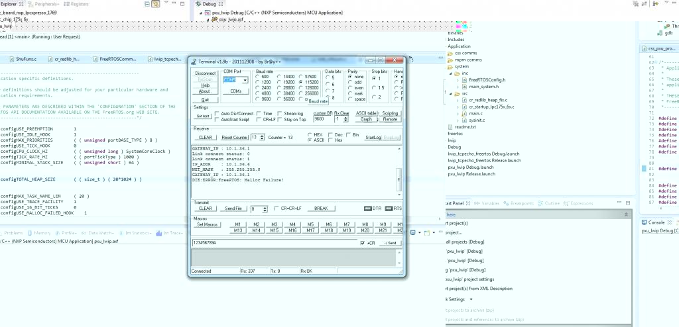Open the COM Port dropdown list
Screen dimensions: 679x327
[x=245, y=80]
